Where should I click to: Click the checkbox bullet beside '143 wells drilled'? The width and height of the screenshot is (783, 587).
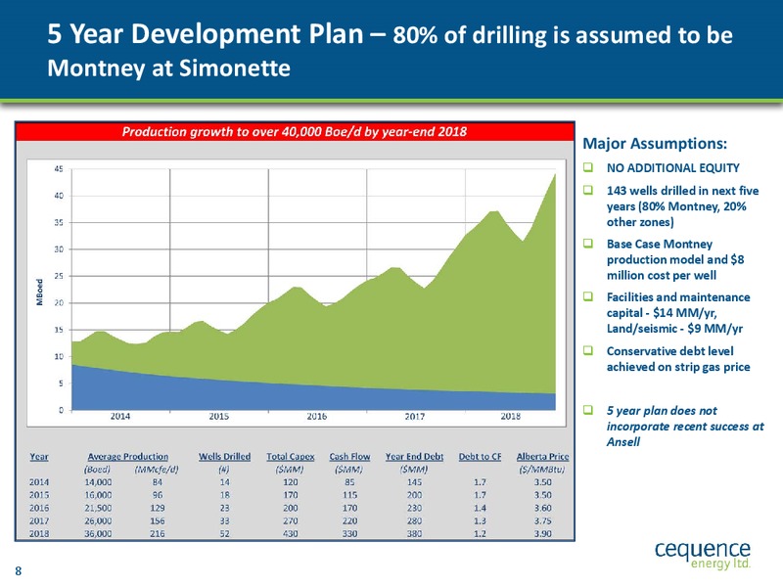click(x=588, y=190)
